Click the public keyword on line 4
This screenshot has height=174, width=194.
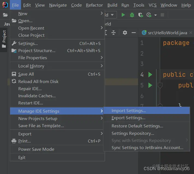tap(174, 75)
